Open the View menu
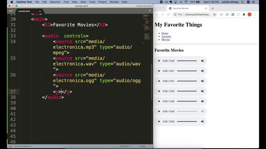Image resolution: width=266 pixels, height=149 pixels. pos(74,2)
